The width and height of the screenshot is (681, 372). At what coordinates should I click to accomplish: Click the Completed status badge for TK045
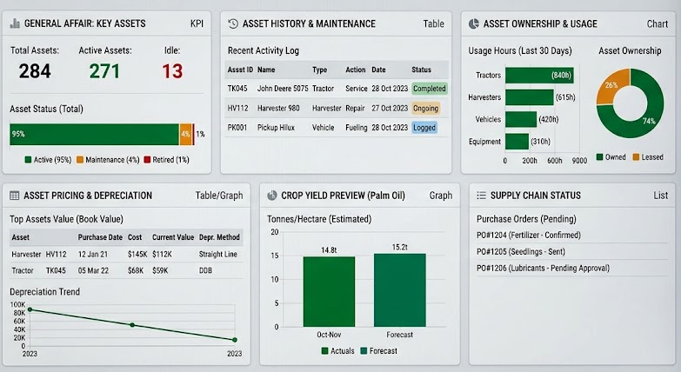pos(429,89)
